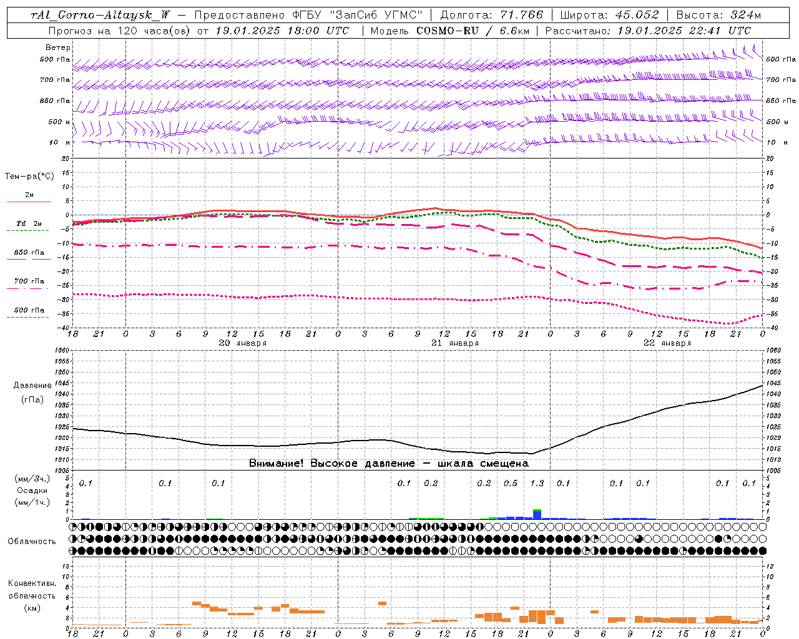
Task: Click the (мм/1ч.) precipitation unit label
Action: click(31, 502)
